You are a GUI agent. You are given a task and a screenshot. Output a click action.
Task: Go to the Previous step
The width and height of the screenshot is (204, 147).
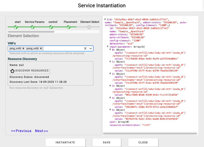tap(21, 131)
